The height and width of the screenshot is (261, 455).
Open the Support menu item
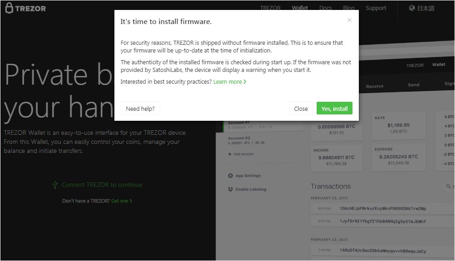(376, 8)
